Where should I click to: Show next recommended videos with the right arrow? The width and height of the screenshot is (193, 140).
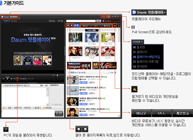click(54, 60)
